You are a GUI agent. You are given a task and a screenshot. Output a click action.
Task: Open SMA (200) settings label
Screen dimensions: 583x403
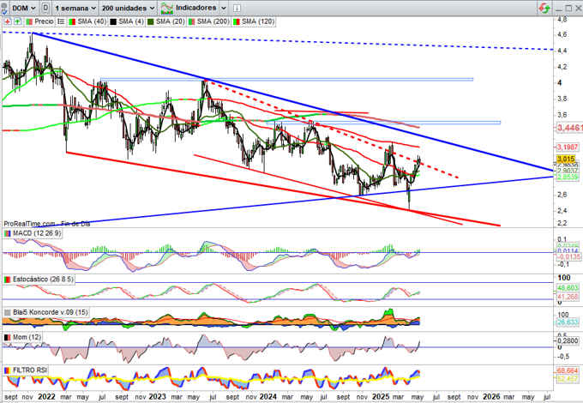(x=213, y=21)
